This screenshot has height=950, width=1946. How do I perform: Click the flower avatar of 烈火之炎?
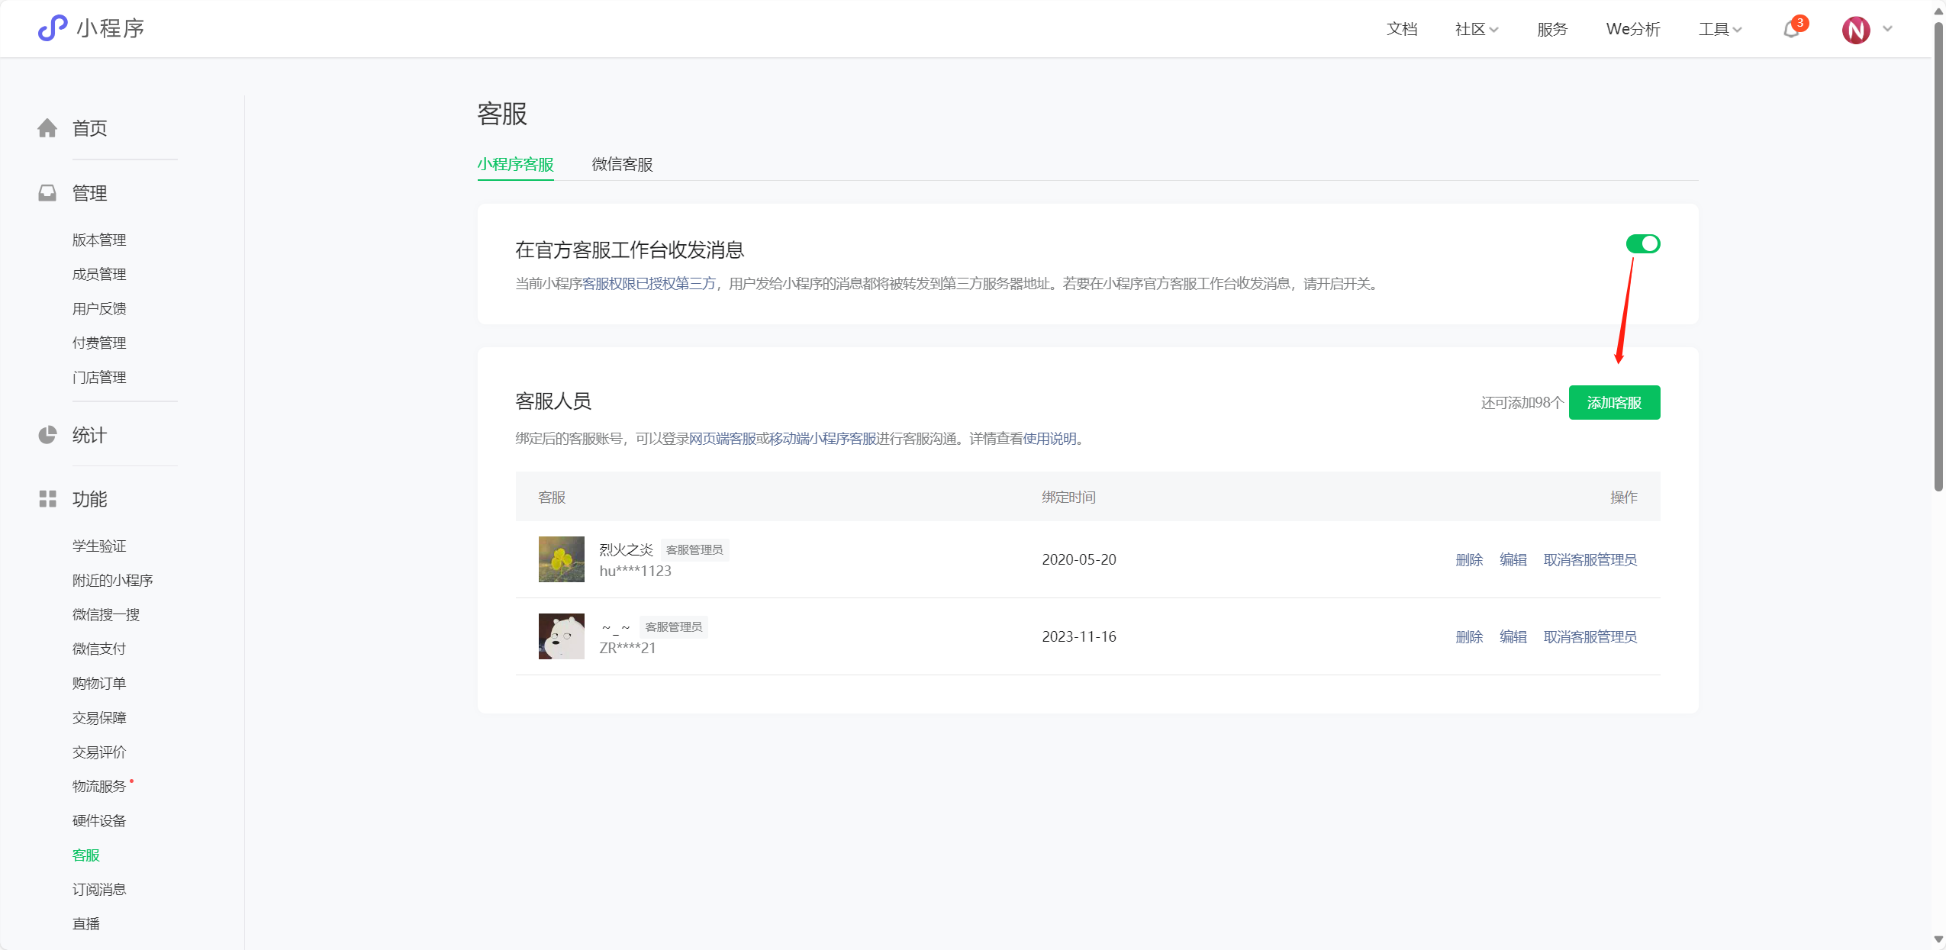tap(561, 559)
